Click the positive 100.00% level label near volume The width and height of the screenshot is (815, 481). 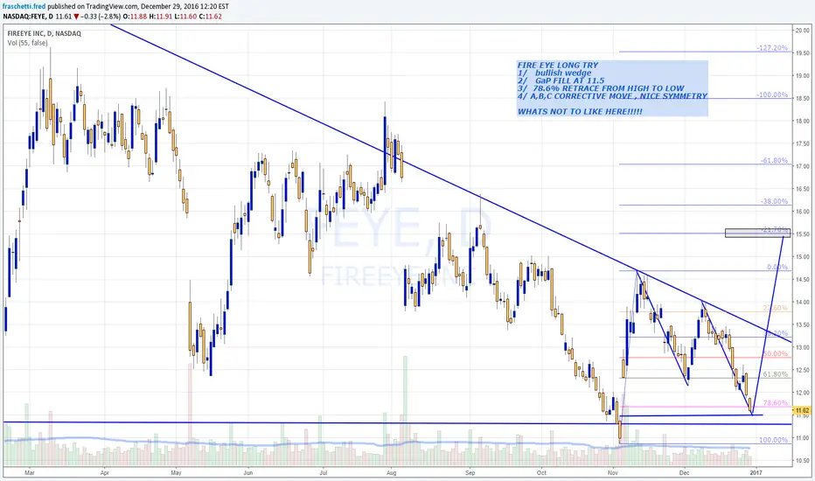[x=773, y=440]
